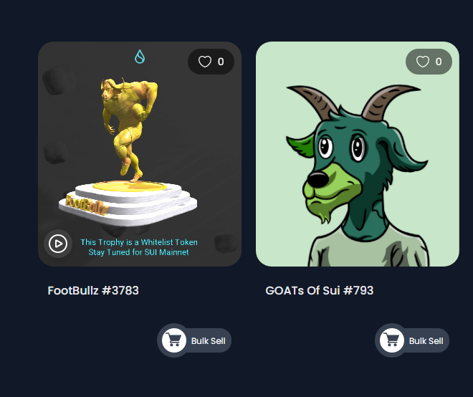The width and height of the screenshot is (473, 397).
Task: Click the Whitelist Token caption text
Action: 139,242
